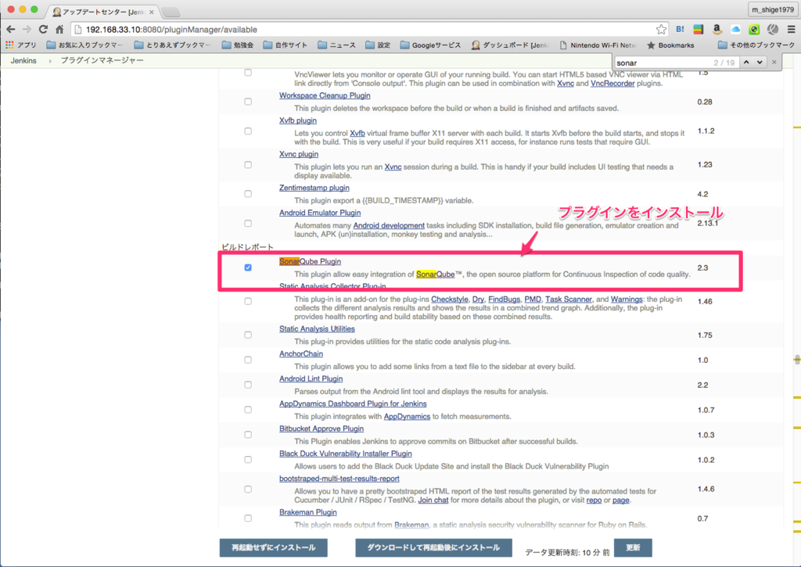Check the Brakeman Plugin checkbox
Screen dimensions: 801x567
(x=248, y=518)
